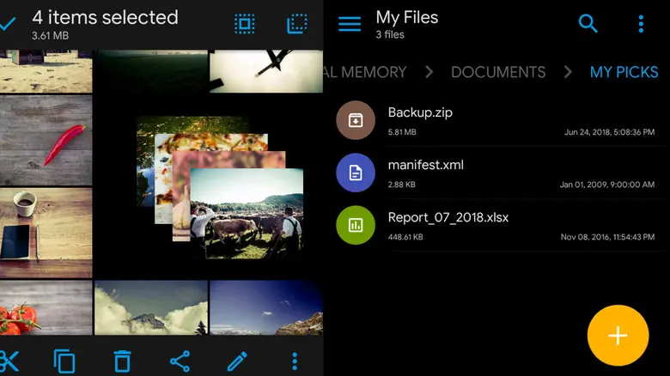Viewport: 670px width, 376px height.
Task: Select the MY PICKS breadcrumb
Action: pos(624,72)
